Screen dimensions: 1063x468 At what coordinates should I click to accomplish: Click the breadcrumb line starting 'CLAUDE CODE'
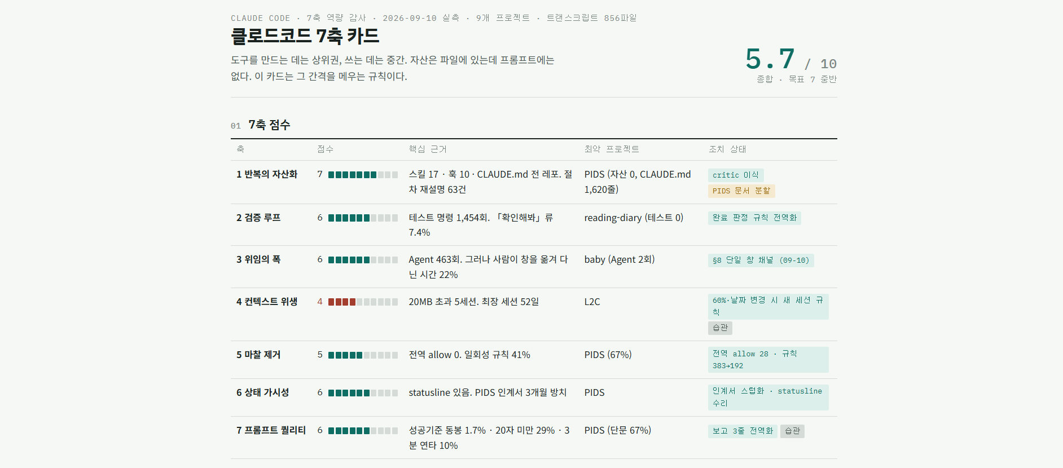point(434,18)
